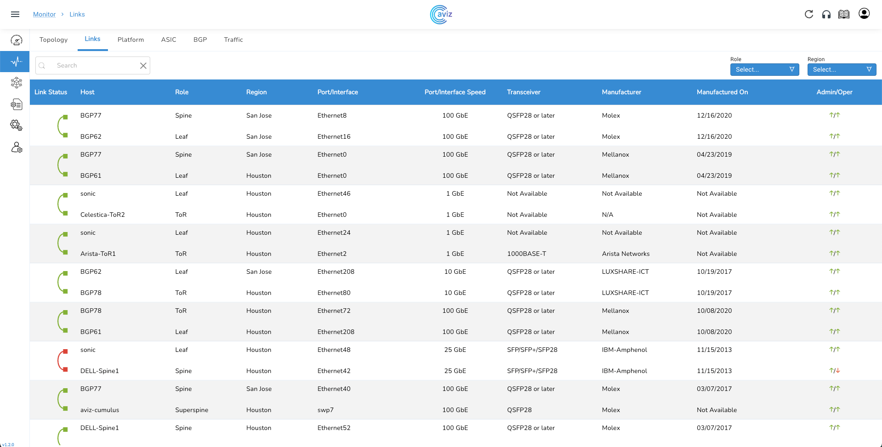Click the dashboard gauge sidebar icon
882x447 pixels.
click(x=17, y=40)
